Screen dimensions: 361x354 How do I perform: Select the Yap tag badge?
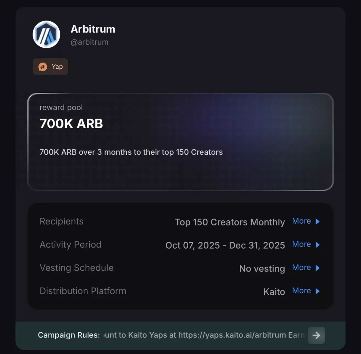[50, 67]
